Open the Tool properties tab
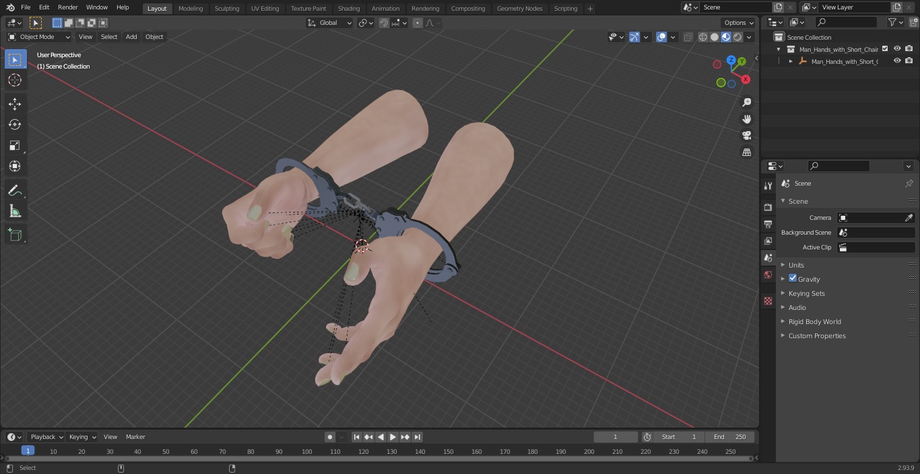 point(768,186)
